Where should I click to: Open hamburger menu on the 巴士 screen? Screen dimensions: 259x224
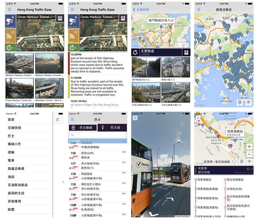pyautogui.click(x=72, y=120)
